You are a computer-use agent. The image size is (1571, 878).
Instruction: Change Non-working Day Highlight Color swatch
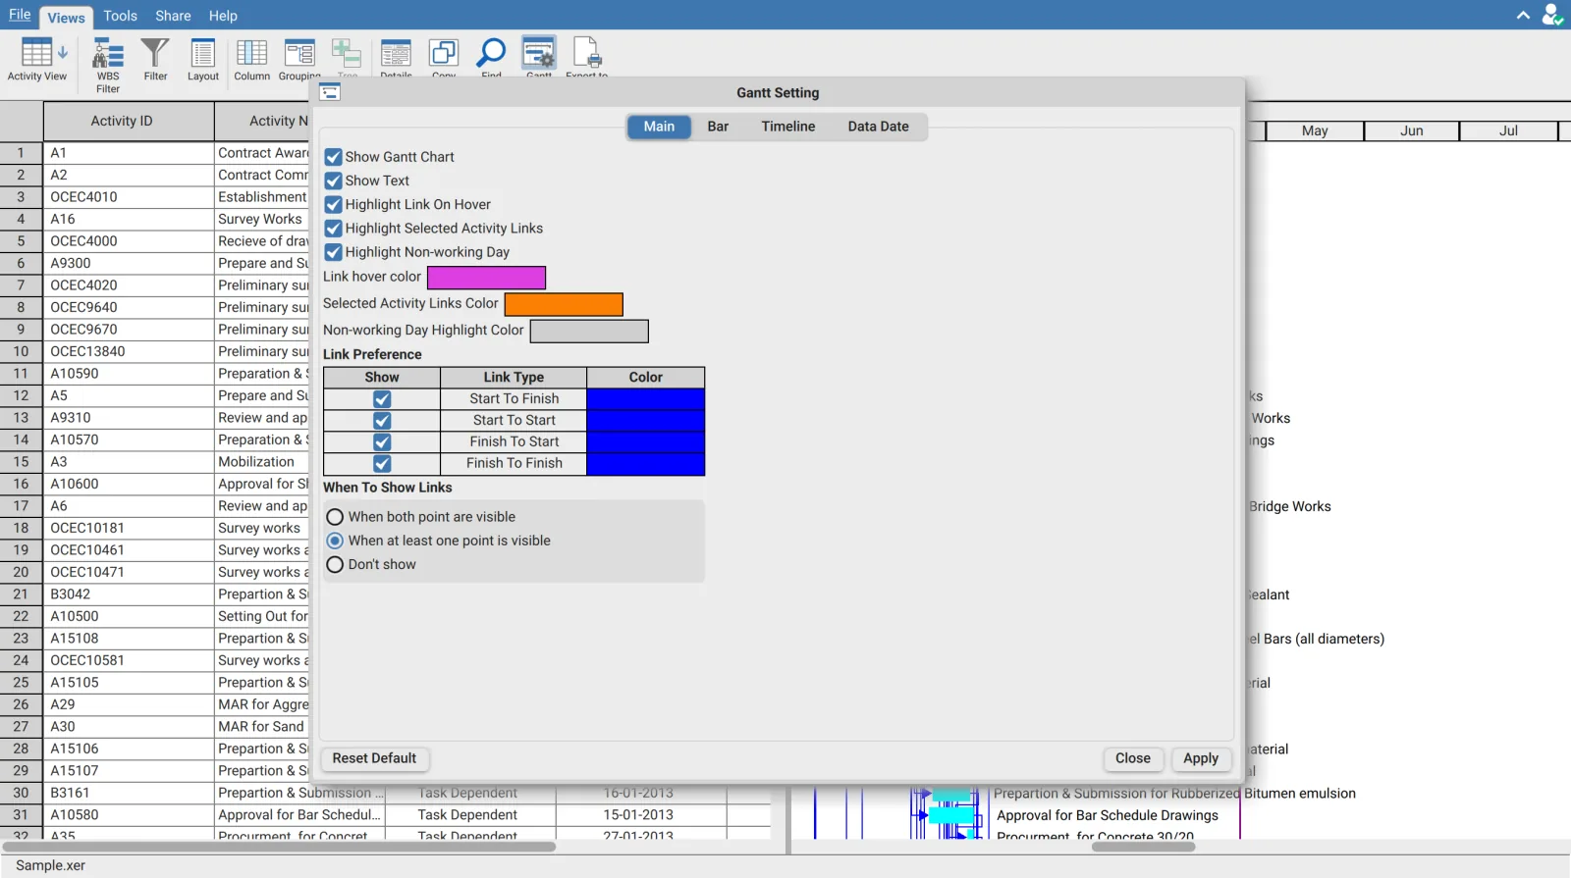pyautogui.click(x=589, y=332)
